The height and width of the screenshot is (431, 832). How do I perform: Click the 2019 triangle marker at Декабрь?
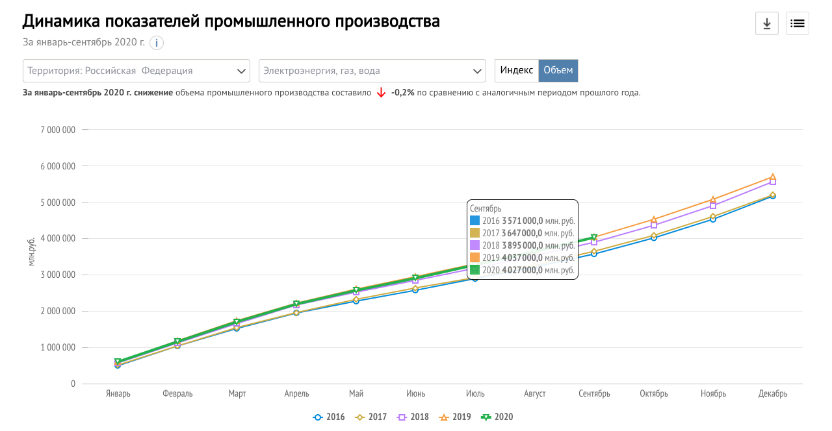point(773,177)
